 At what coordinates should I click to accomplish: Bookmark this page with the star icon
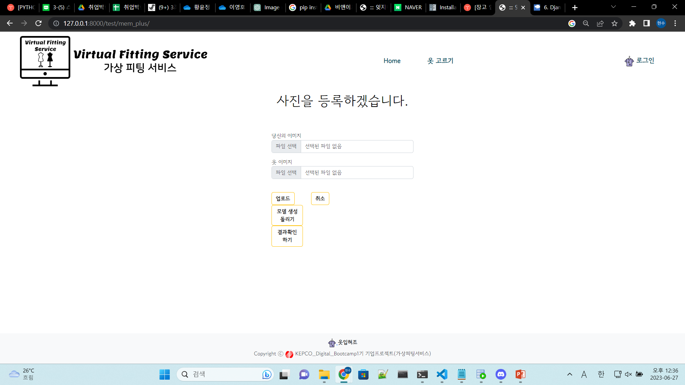pos(614,23)
